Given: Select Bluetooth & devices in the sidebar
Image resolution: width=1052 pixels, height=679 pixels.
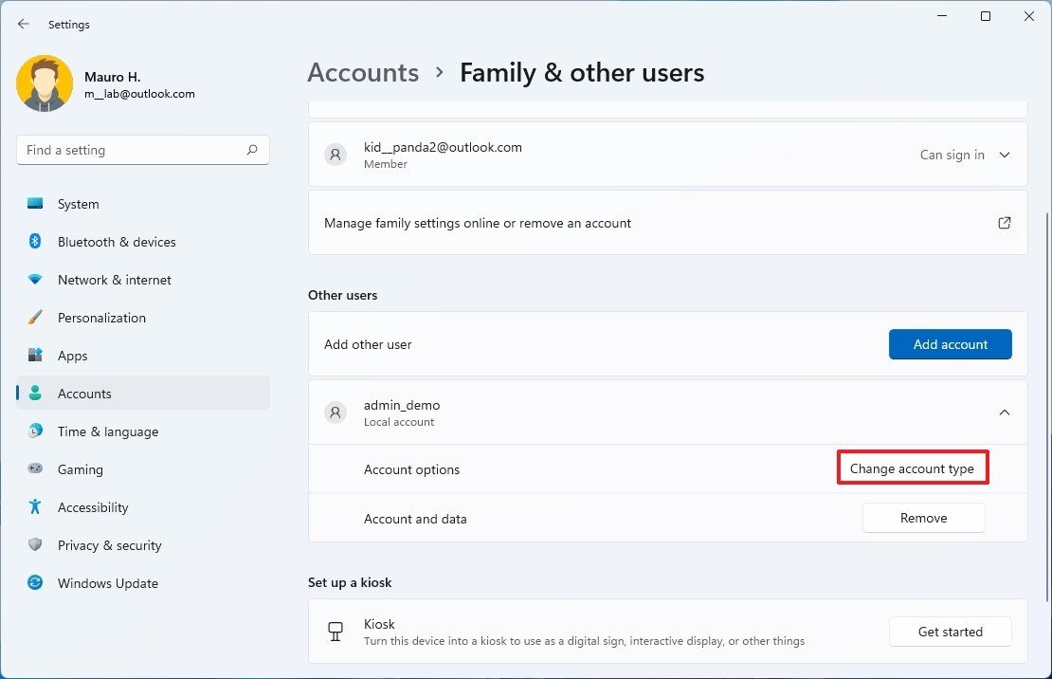Looking at the screenshot, I should pos(116,242).
